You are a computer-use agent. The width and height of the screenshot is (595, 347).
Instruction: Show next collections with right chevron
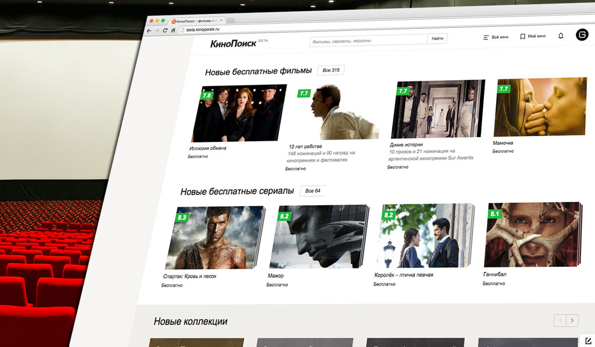pos(572,321)
